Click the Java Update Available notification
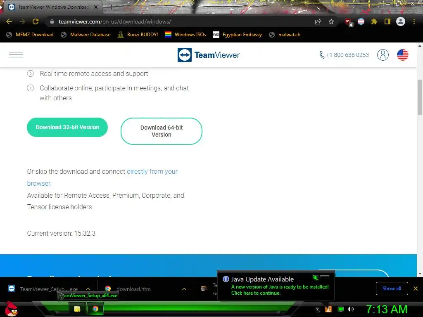 [276, 286]
